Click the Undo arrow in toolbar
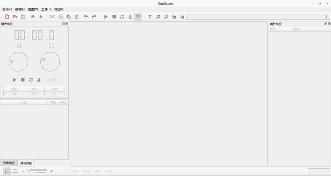 (86, 17)
